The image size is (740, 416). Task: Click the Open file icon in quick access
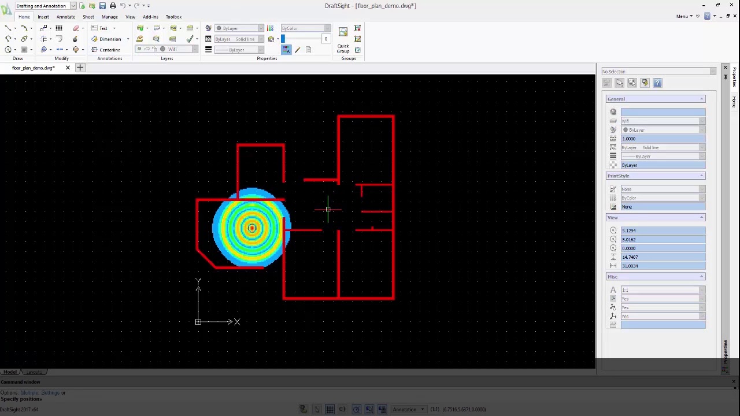[x=92, y=6]
